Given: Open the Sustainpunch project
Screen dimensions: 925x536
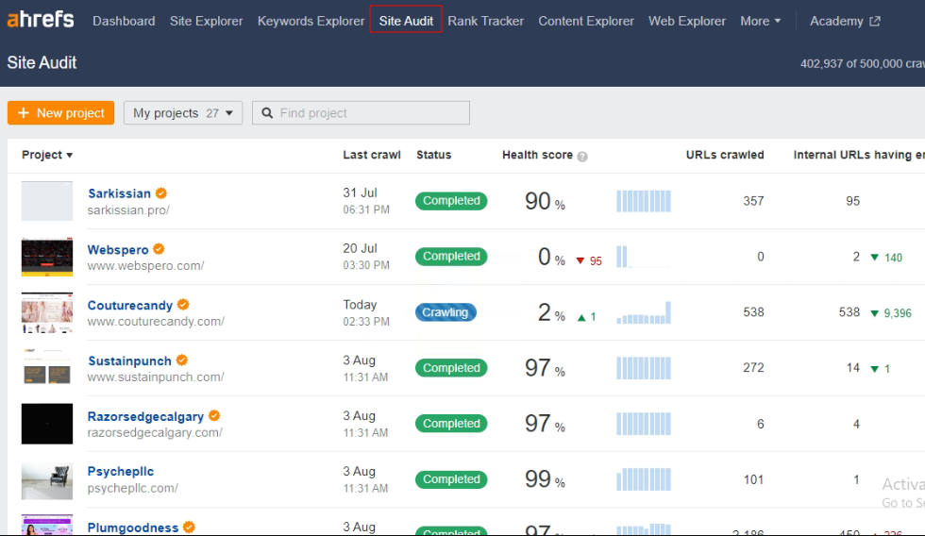Looking at the screenshot, I should pos(129,360).
